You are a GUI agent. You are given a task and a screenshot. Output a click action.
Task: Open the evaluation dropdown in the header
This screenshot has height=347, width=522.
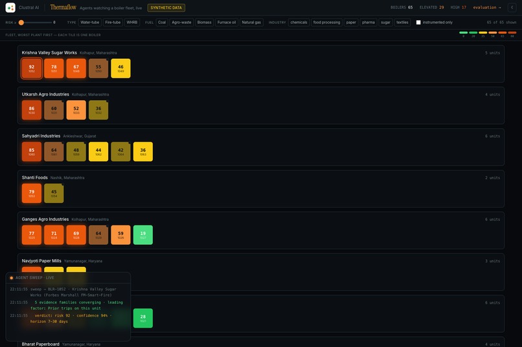pyautogui.click(x=487, y=7)
